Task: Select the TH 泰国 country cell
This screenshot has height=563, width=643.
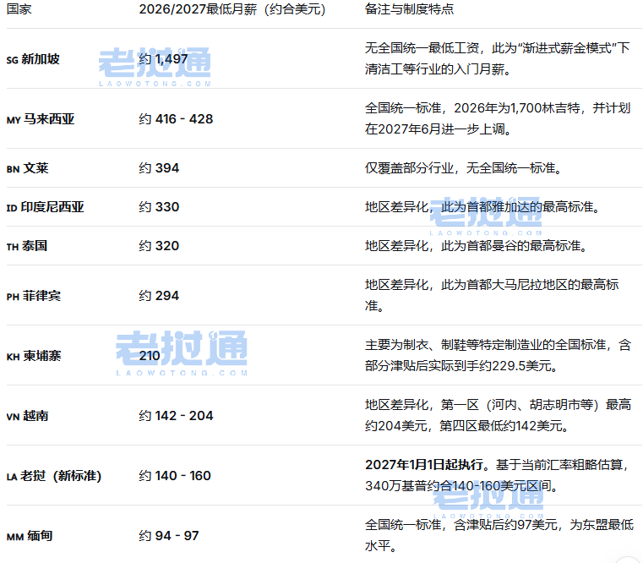Action: [27, 246]
